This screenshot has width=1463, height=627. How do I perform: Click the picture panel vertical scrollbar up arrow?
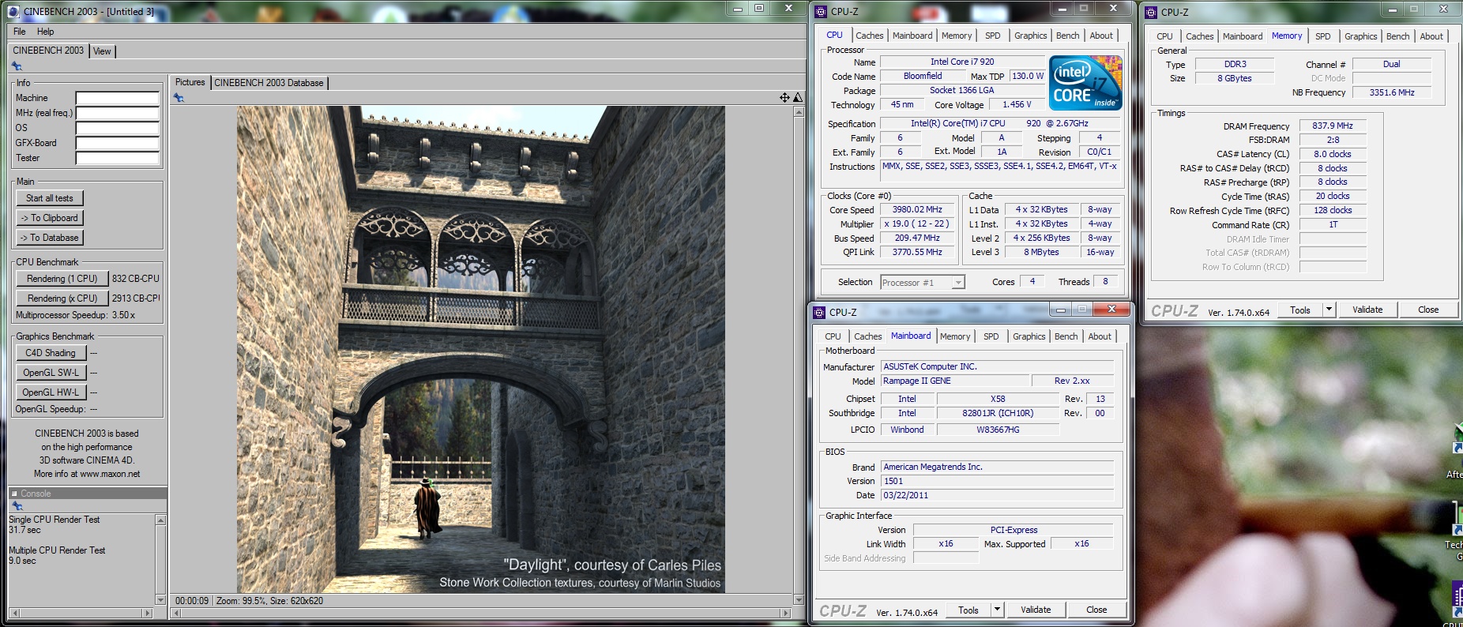(x=799, y=111)
